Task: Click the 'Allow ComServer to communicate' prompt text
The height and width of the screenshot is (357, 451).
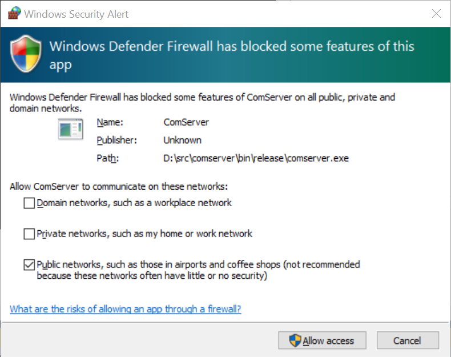Action: pos(119,186)
